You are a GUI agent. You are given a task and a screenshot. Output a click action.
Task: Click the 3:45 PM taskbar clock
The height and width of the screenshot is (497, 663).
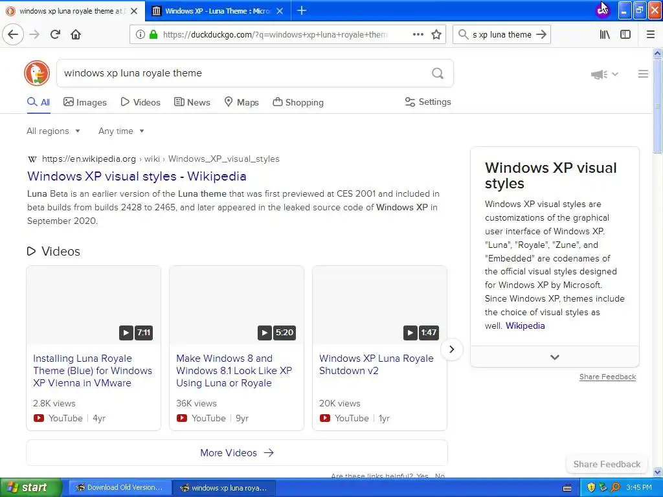pos(638,487)
